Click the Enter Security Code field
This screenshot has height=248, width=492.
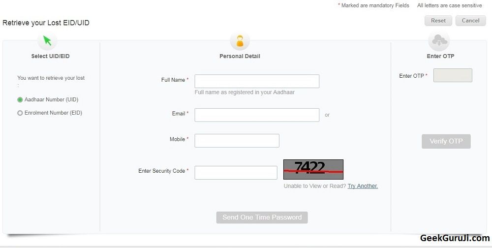[x=236, y=173]
